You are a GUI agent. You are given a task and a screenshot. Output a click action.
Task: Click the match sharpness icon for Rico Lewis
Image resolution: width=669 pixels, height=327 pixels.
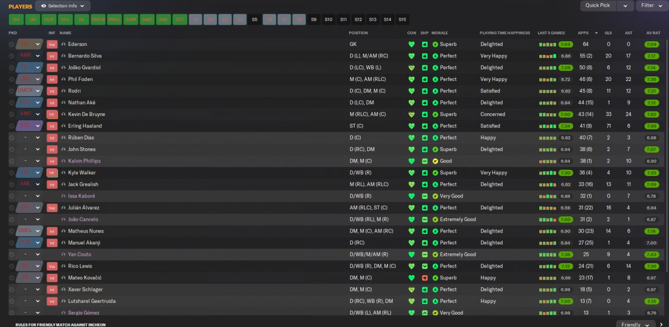425,266
